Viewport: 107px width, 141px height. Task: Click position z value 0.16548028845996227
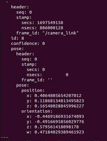tap(59, 106)
